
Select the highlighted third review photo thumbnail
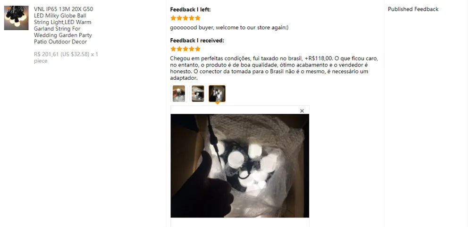click(x=217, y=93)
